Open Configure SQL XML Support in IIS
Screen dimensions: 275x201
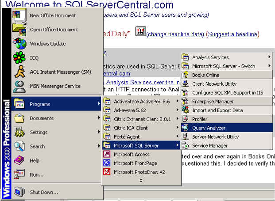(227, 92)
